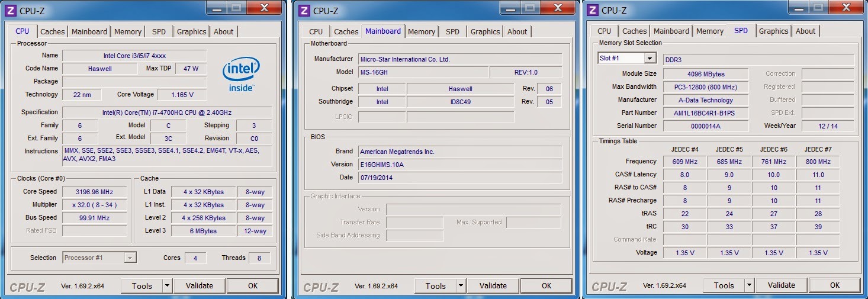Viewport: 868px width, 299px height.
Task: Select Caches tab in the right SPD window
Action: [634, 31]
